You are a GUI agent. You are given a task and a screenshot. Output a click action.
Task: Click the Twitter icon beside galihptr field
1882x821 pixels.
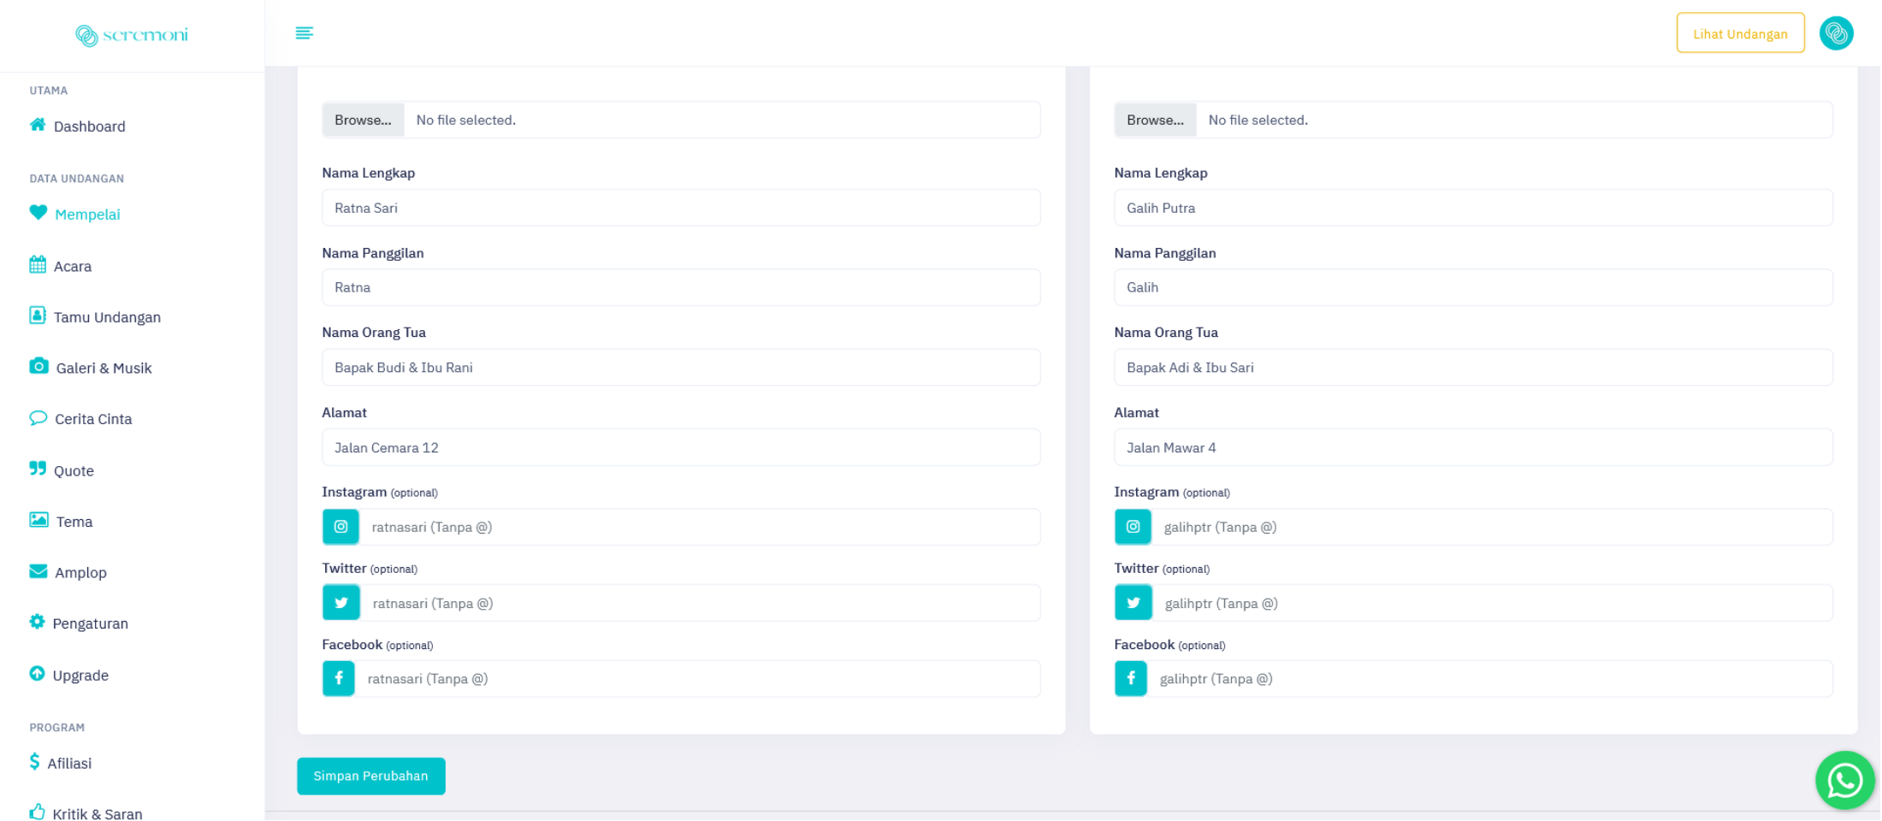pyautogui.click(x=1133, y=603)
